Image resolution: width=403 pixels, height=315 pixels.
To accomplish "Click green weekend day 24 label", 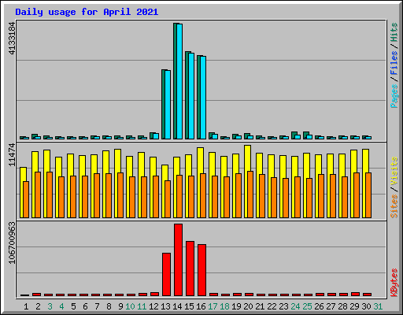I will [295, 306].
